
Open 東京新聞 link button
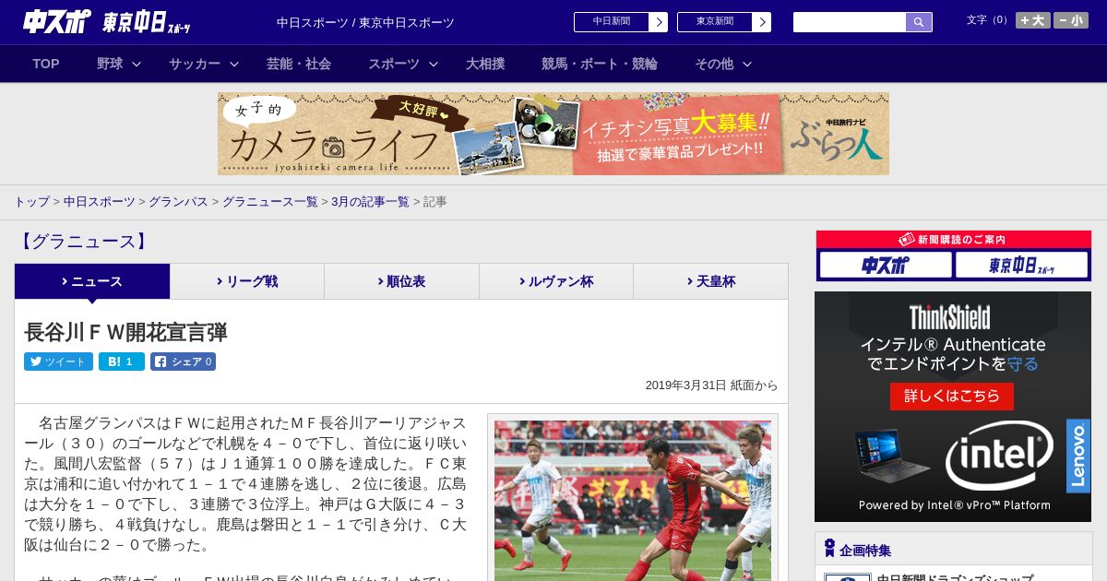715,22
